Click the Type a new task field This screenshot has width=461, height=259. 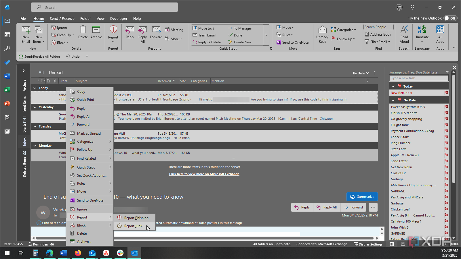[x=419, y=78]
